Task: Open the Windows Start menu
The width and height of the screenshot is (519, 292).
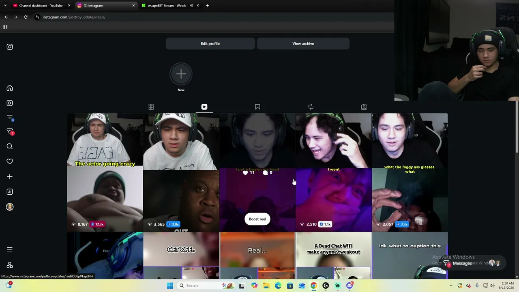Action: (x=170, y=286)
